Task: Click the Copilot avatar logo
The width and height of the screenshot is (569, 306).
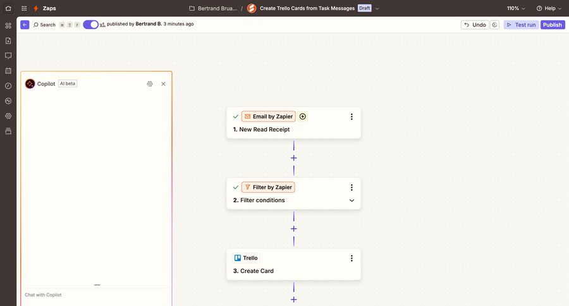Action: (30, 84)
